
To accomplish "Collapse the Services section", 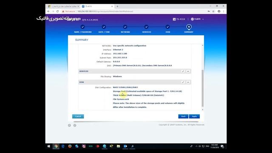I will click(188, 71).
